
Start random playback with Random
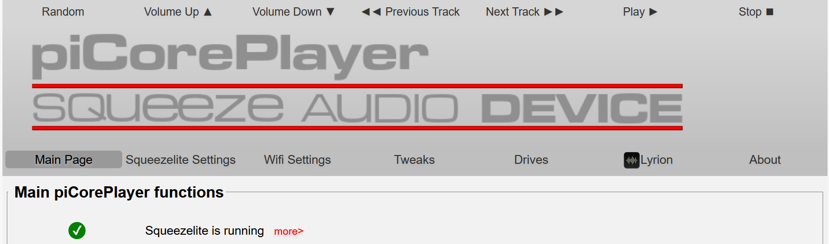point(63,12)
